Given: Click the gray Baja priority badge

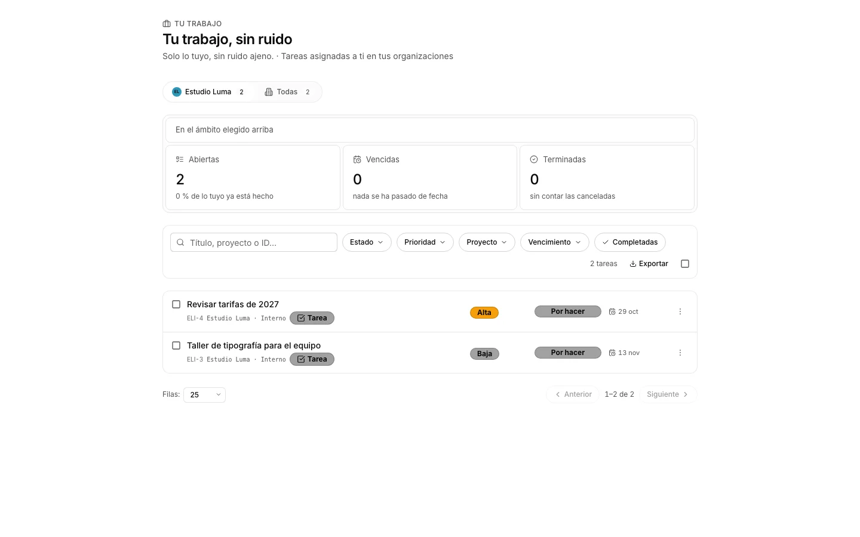Looking at the screenshot, I should (484, 354).
